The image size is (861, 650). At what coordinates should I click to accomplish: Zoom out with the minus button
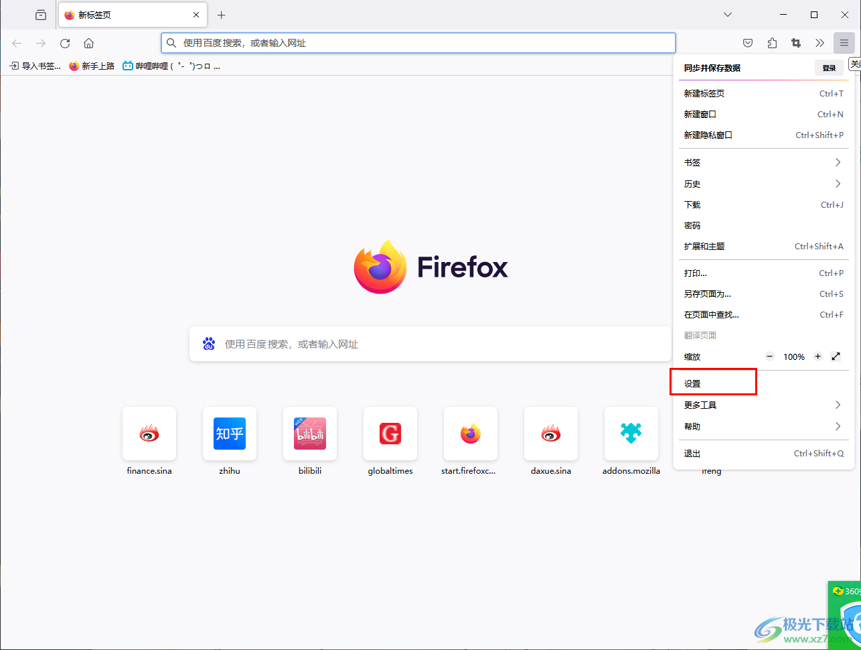click(x=770, y=356)
